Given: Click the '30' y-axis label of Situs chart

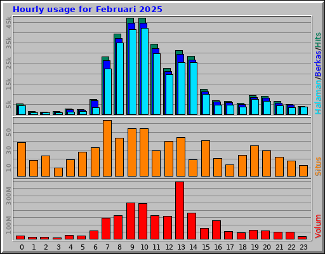Looking at the screenshot, I should [9, 150].
